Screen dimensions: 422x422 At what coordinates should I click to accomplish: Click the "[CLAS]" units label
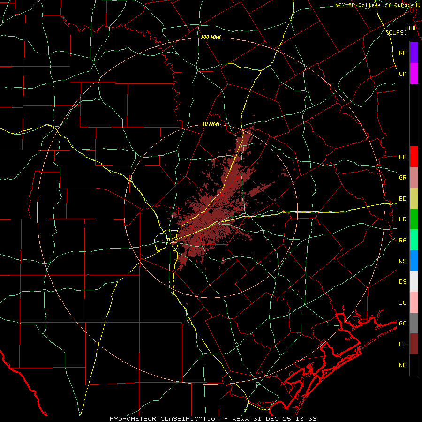[x=396, y=32]
